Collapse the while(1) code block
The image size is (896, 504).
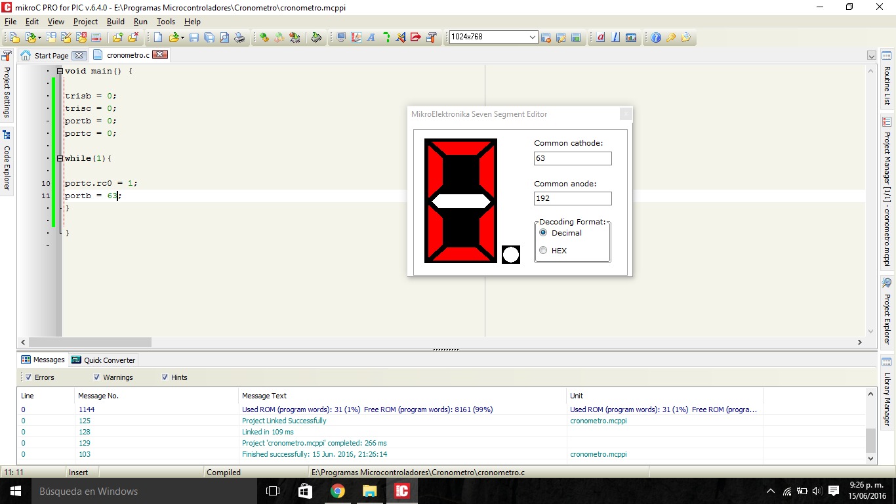coord(60,158)
